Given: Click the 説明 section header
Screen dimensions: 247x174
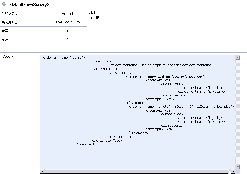Looking at the screenshot, I should click(92, 12).
